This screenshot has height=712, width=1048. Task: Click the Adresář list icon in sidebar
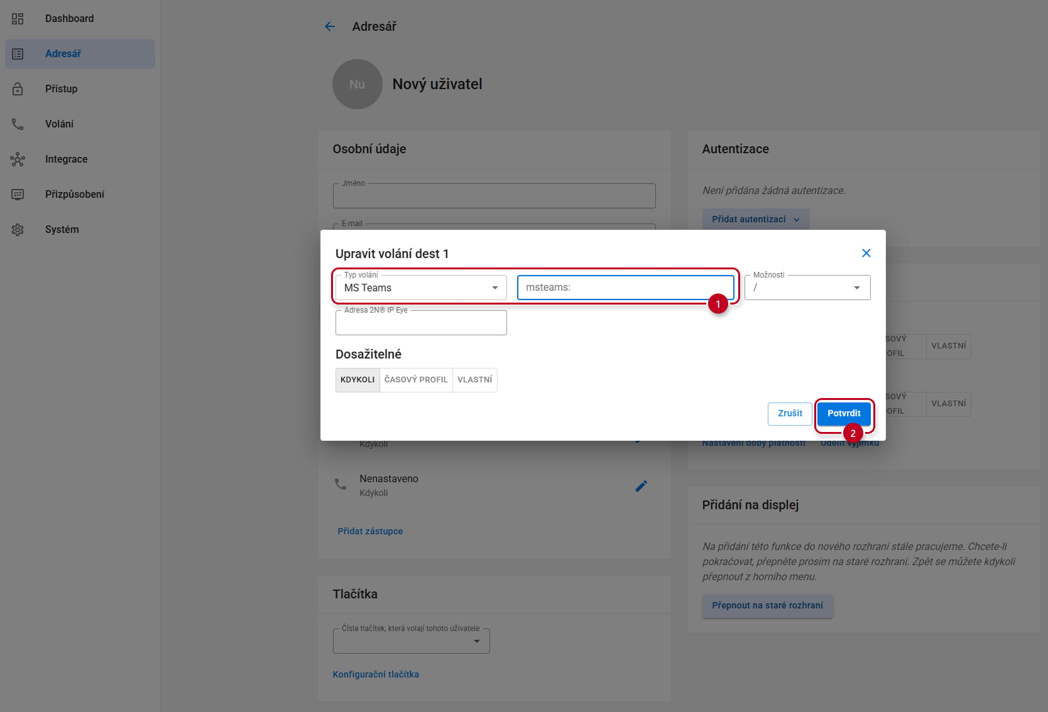point(18,54)
